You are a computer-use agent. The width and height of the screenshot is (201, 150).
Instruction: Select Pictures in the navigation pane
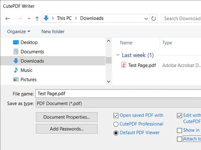pyautogui.click(x=29, y=79)
